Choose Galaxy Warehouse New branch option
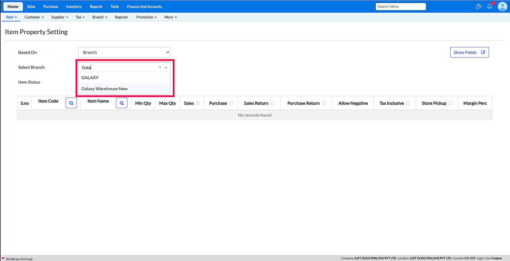Screen dimensions: 510x261 (124, 89)
